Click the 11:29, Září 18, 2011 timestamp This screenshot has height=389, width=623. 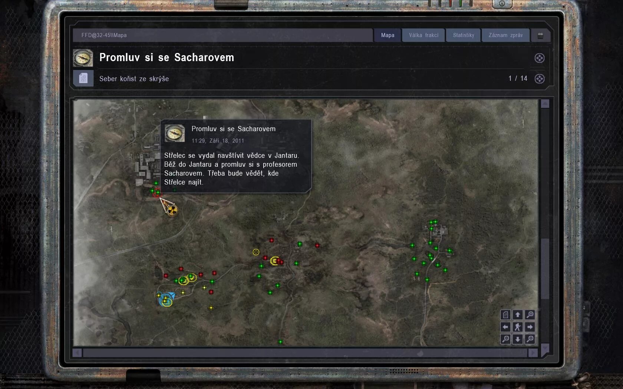pyautogui.click(x=218, y=141)
